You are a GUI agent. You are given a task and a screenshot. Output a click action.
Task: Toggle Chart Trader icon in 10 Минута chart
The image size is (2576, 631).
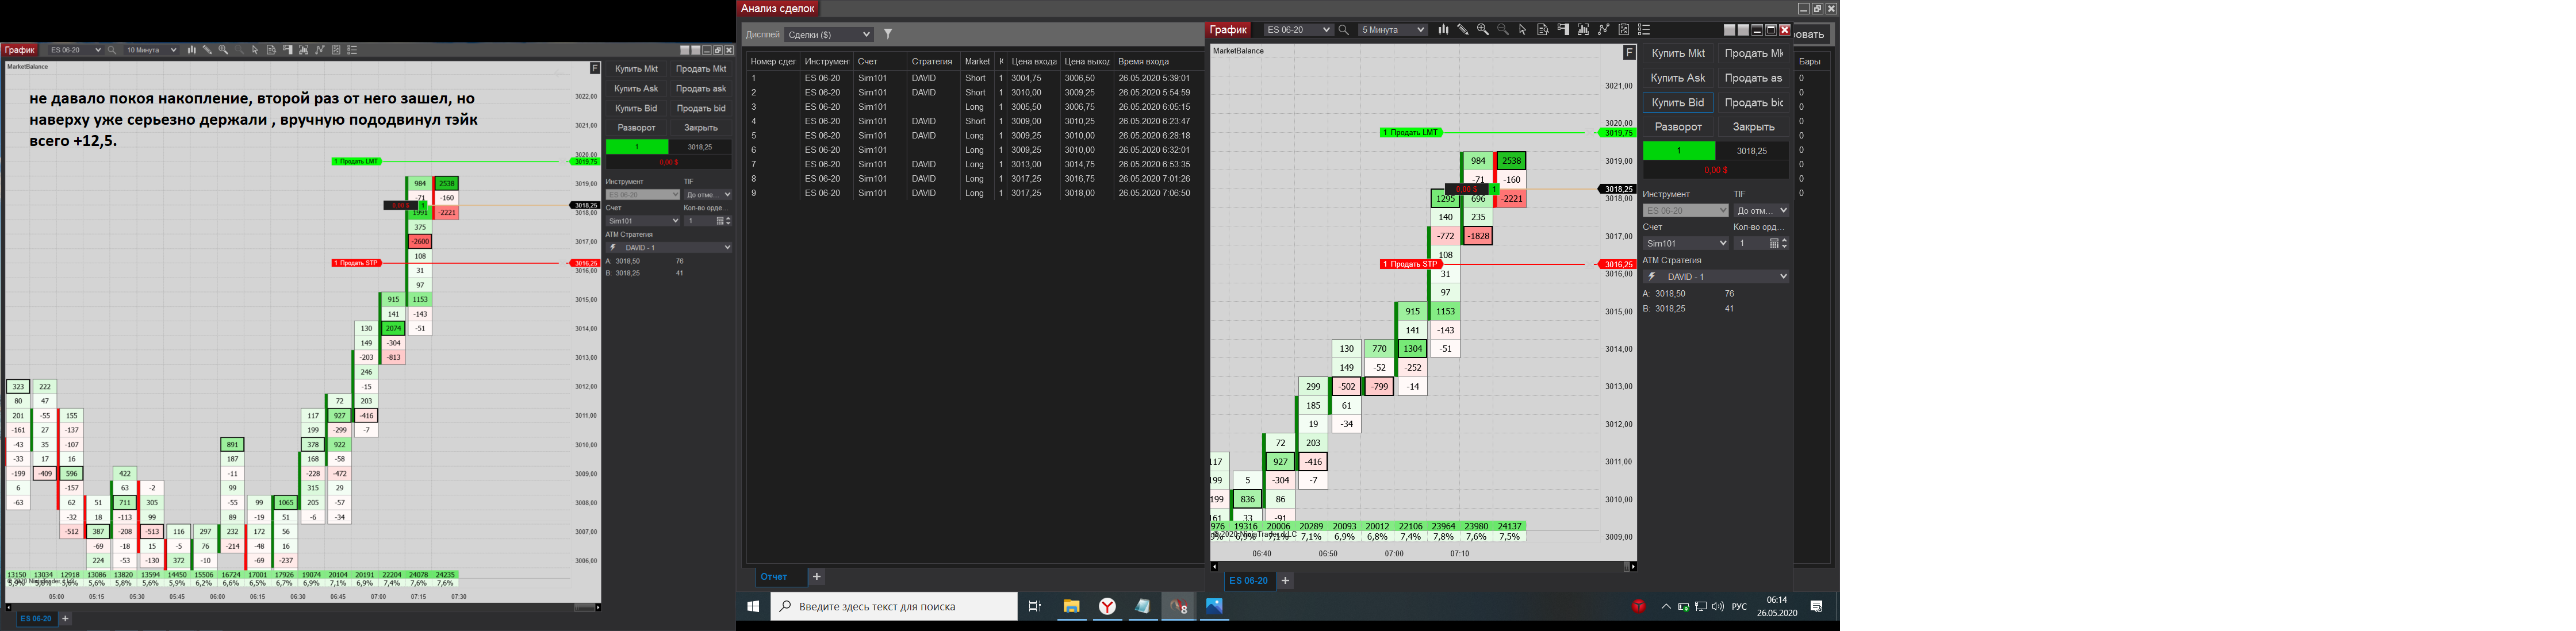coord(287,50)
